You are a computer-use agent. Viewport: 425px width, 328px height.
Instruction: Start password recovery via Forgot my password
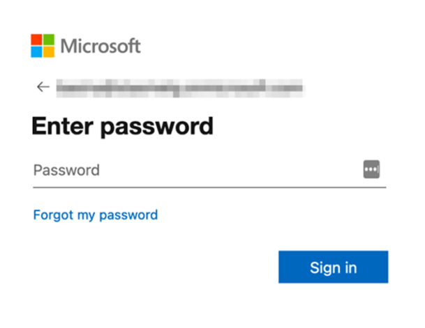[x=96, y=214]
